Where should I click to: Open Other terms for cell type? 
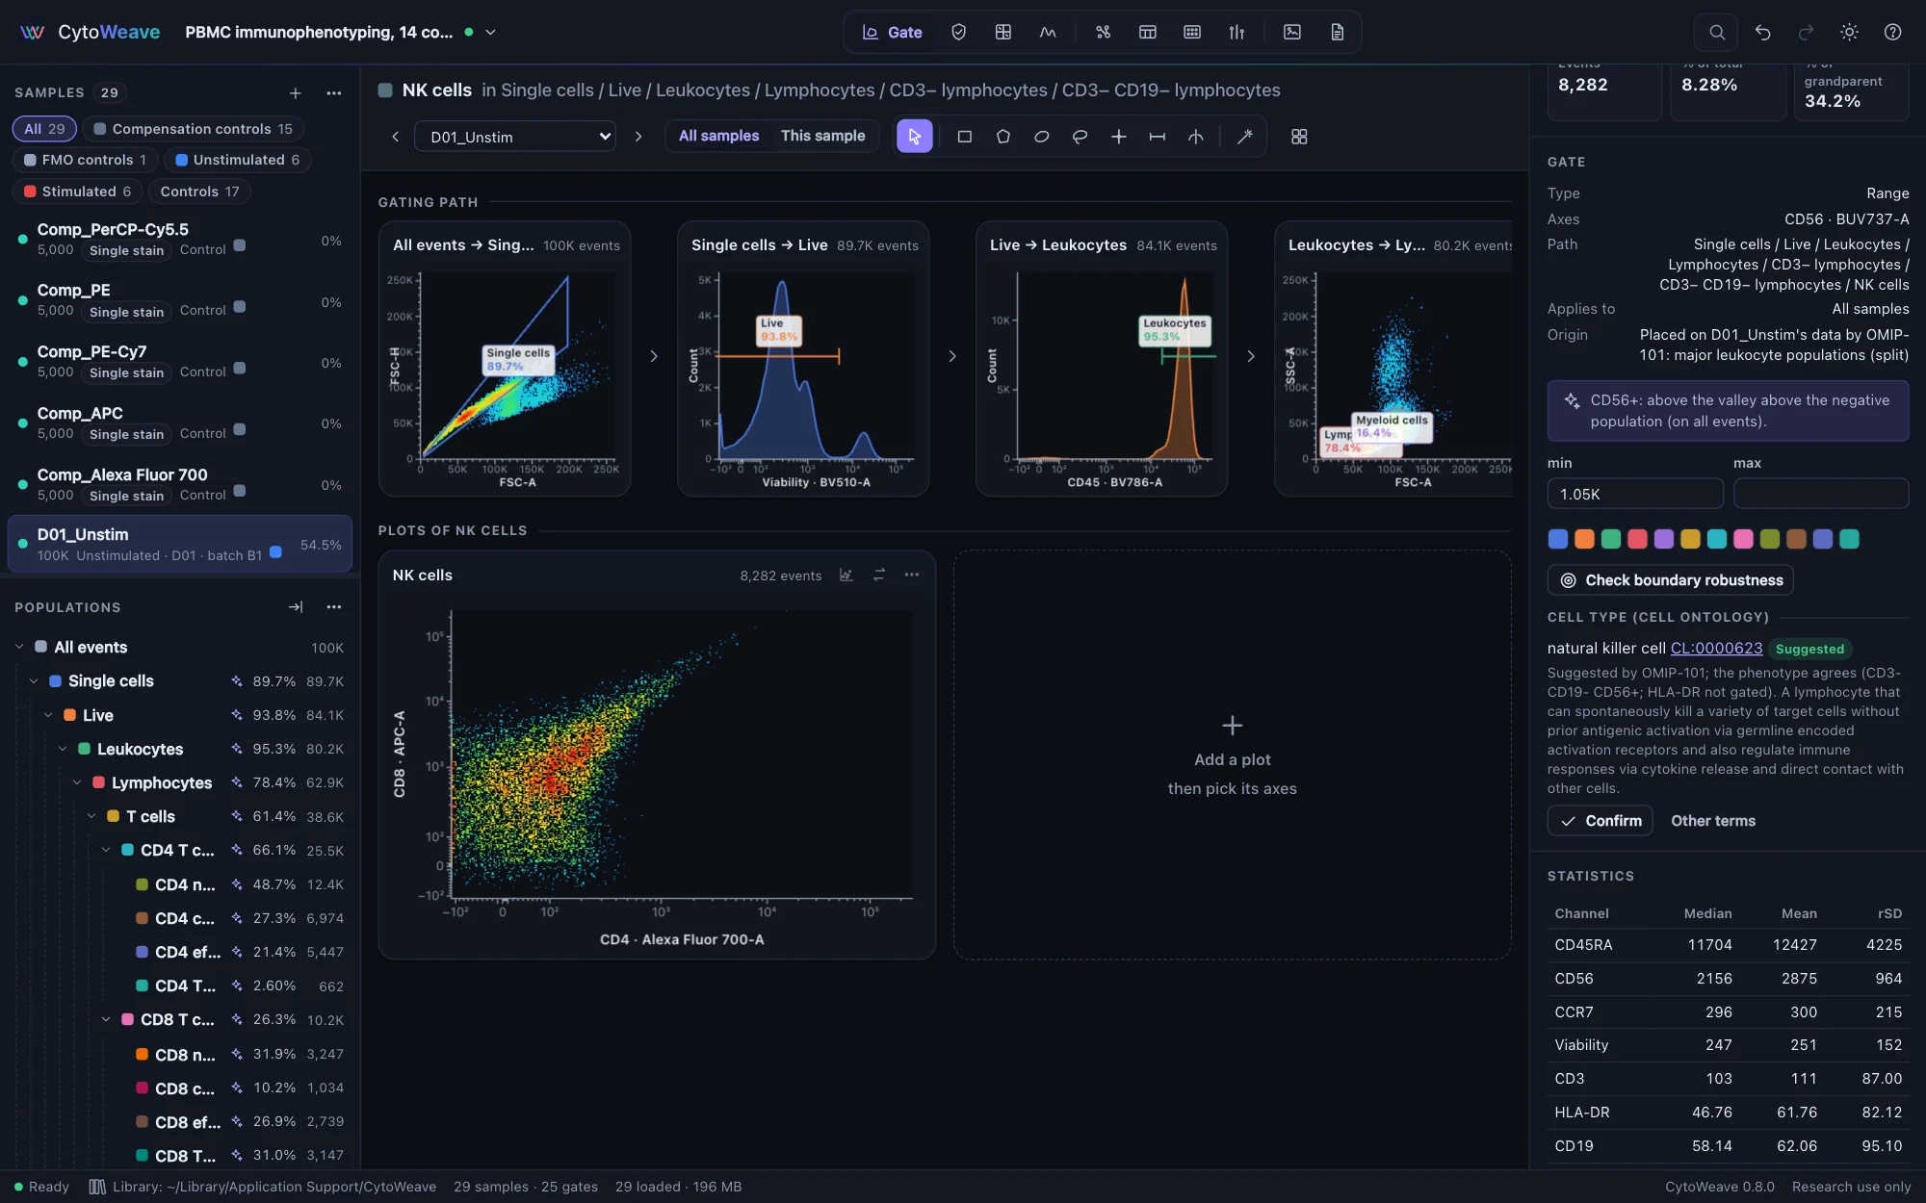(x=1713, y=821)
